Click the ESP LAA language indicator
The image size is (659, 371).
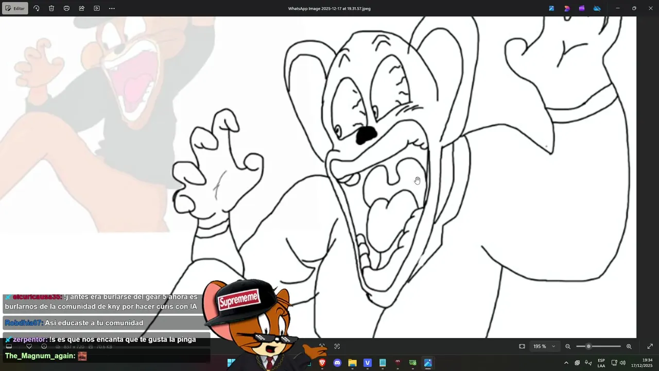click(601, 363)
